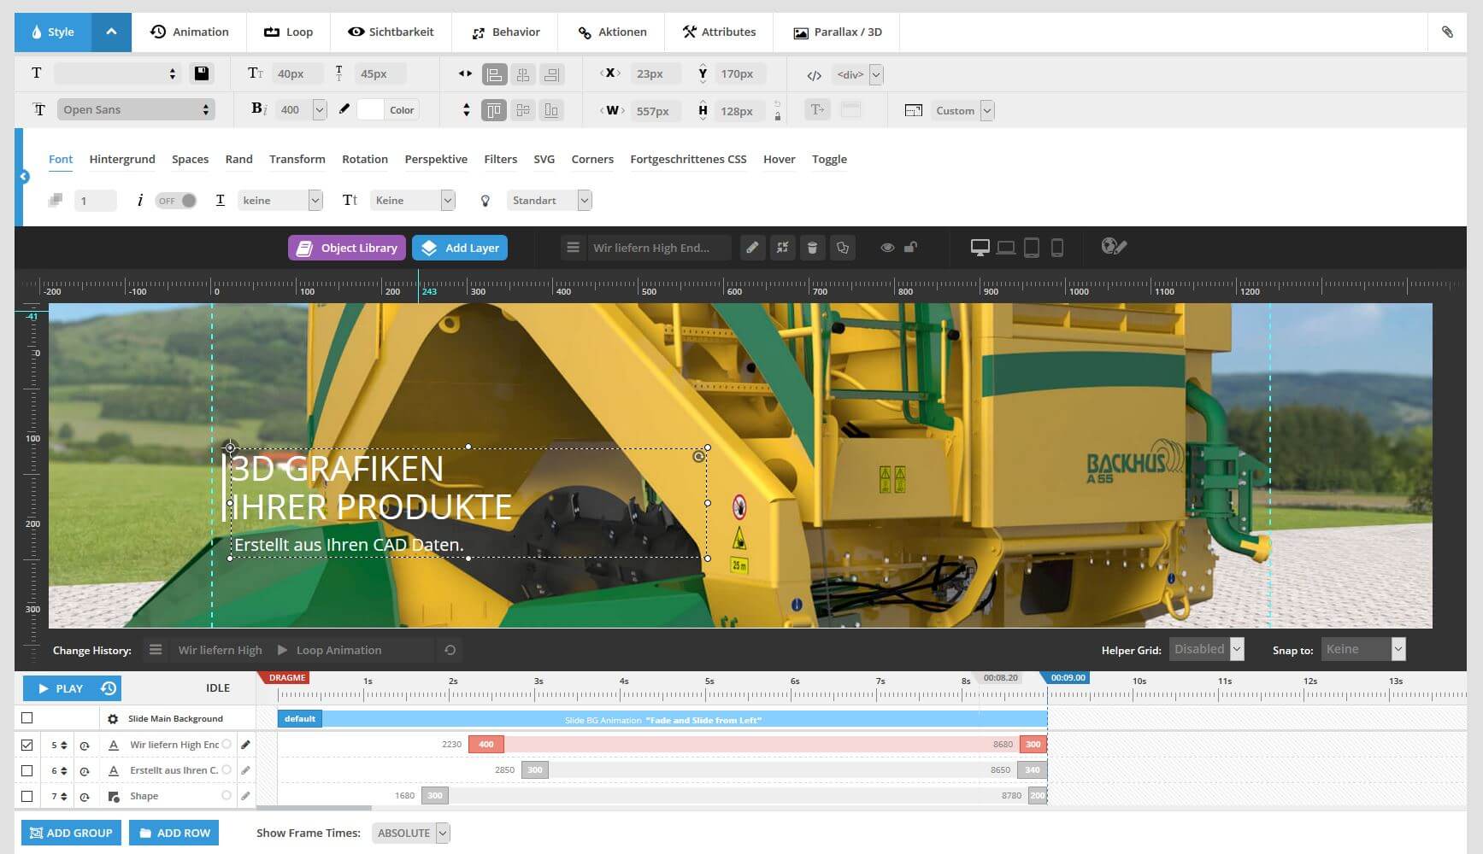Open the Sichtbarkeit tab
The width and height of the screenshot is (1483, 854).
(391, 32)
